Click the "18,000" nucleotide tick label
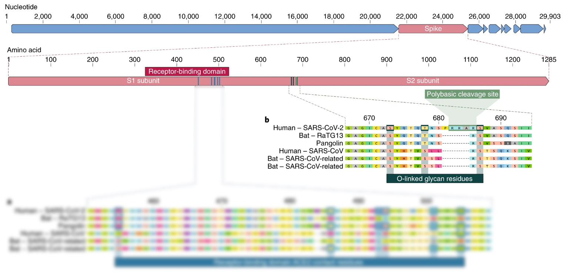This screenshot has height=273, width=571. (334, 16)
